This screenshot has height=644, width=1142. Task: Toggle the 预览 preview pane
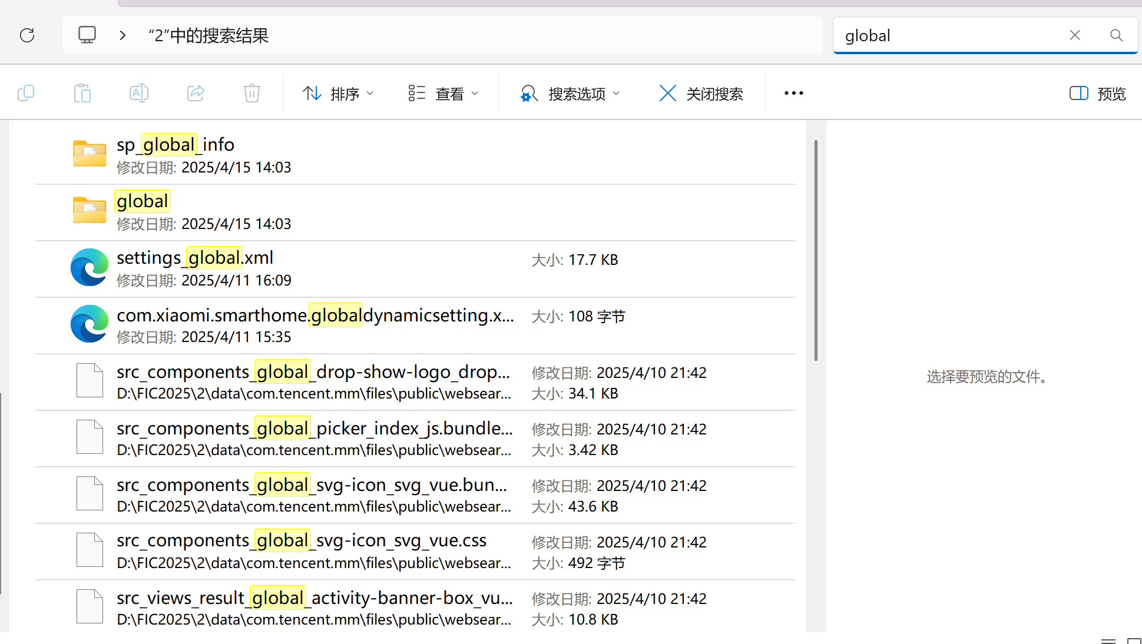click(1097, 94)
